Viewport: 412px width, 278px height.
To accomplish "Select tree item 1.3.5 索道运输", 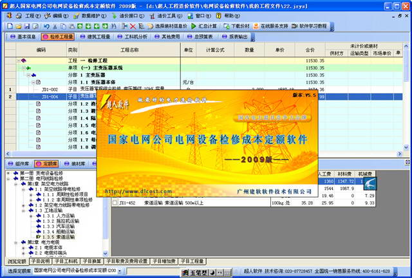I will (x=59, y=237).
